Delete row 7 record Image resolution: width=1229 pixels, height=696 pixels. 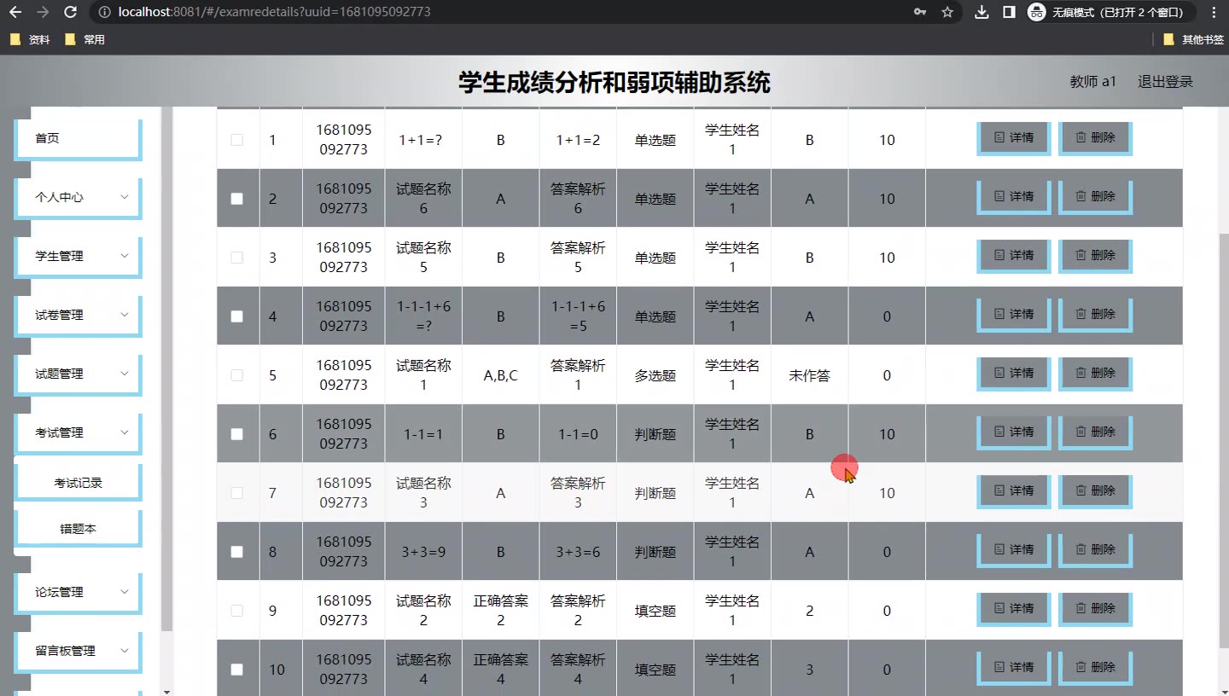pyautogui.click(x=1095, y=490)
